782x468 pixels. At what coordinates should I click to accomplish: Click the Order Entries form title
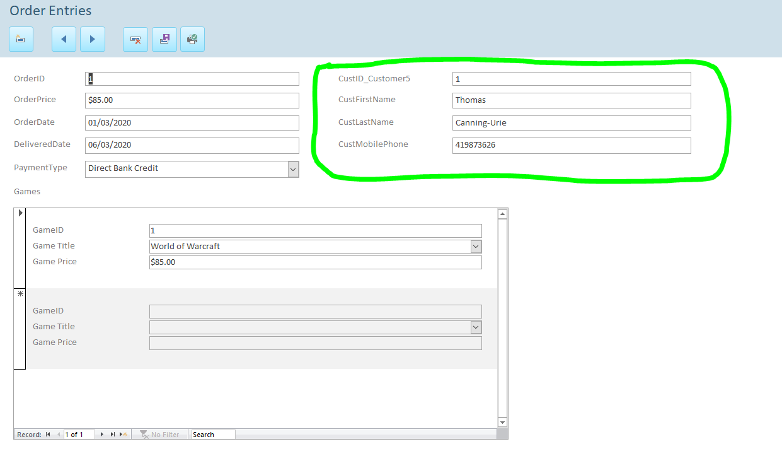click(x=50, y=11)
